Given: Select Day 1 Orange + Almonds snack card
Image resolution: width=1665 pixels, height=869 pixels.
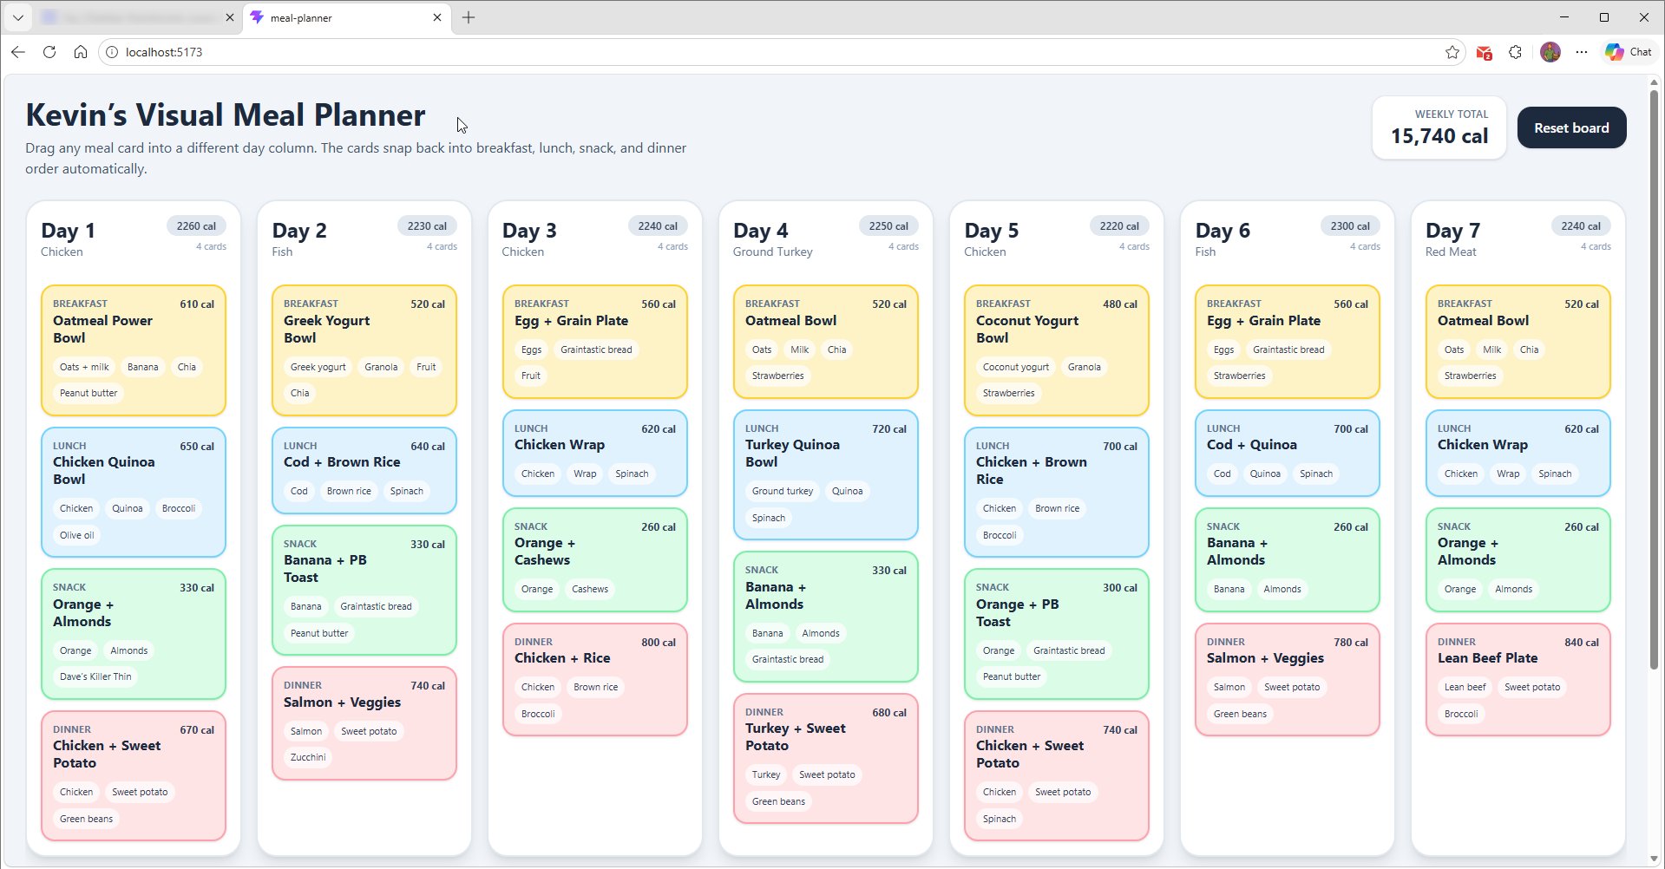Looking at the screenshot, I should point(134,634).
